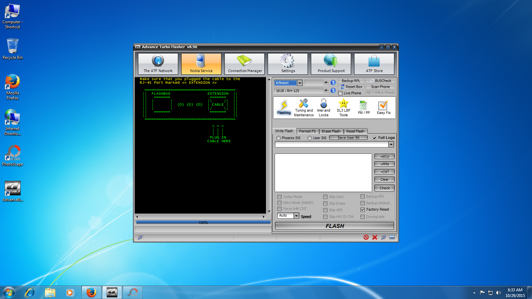Click the help icon beside the 1618 : RH-125 model
532x299 pixels.
pyautogui.click(x=333, y=90)
